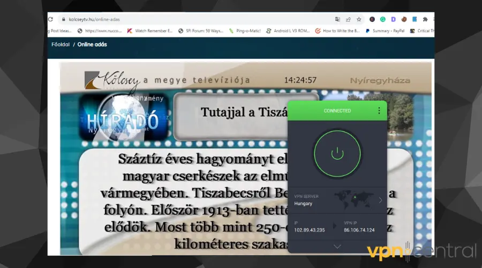
Task: Click the share page icon
Action: [x=348, y=19]
